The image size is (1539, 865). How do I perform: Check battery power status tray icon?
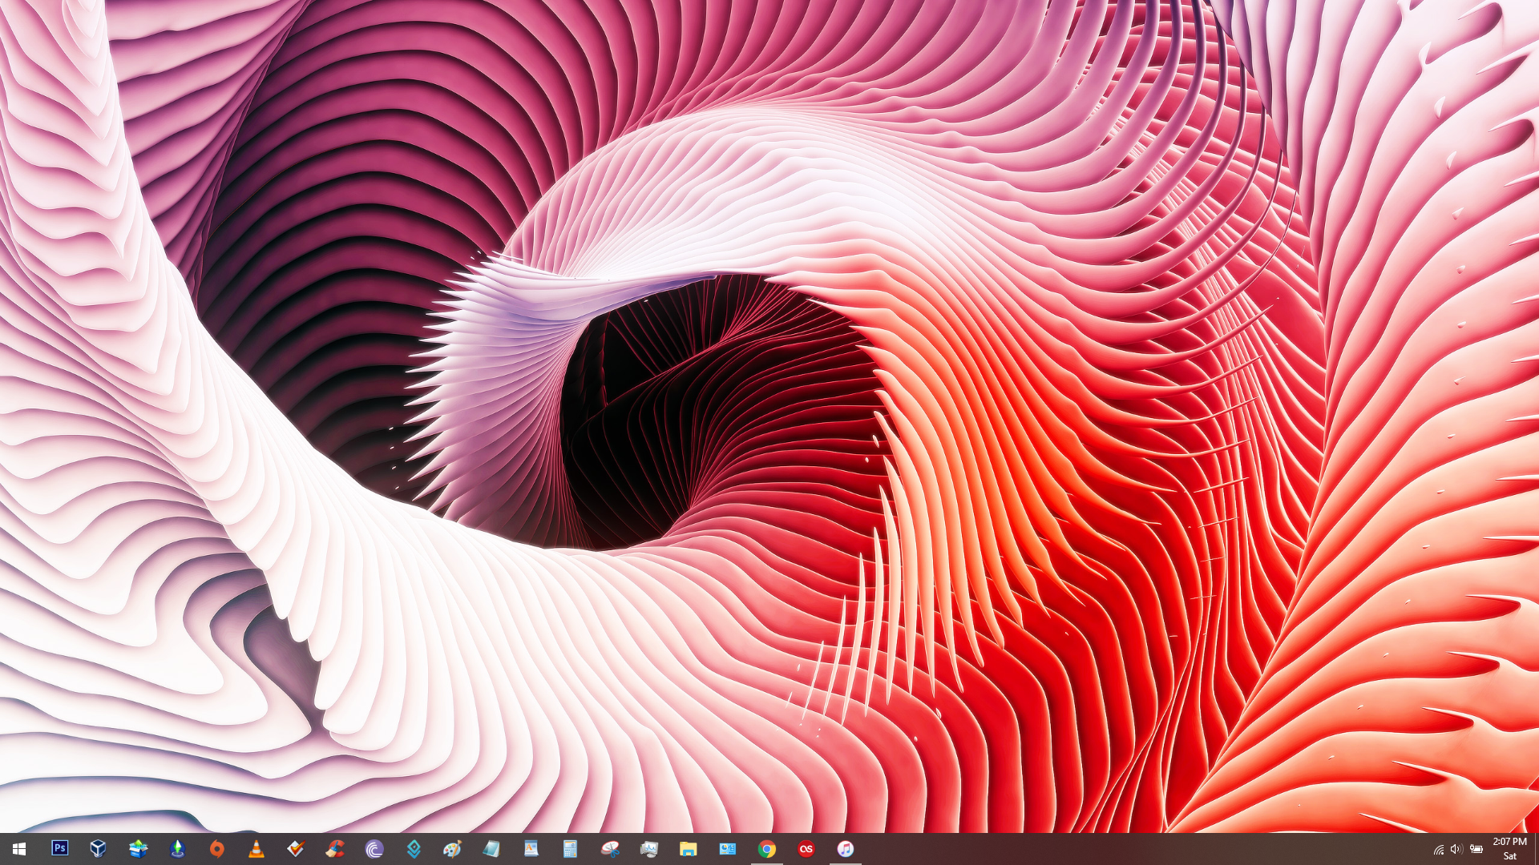(1476, 849)
